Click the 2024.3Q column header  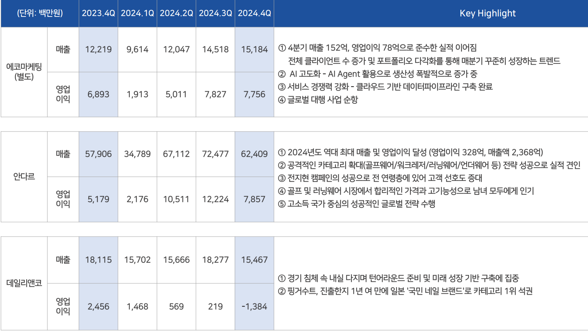pyautogui.click(x=215, y=13)
